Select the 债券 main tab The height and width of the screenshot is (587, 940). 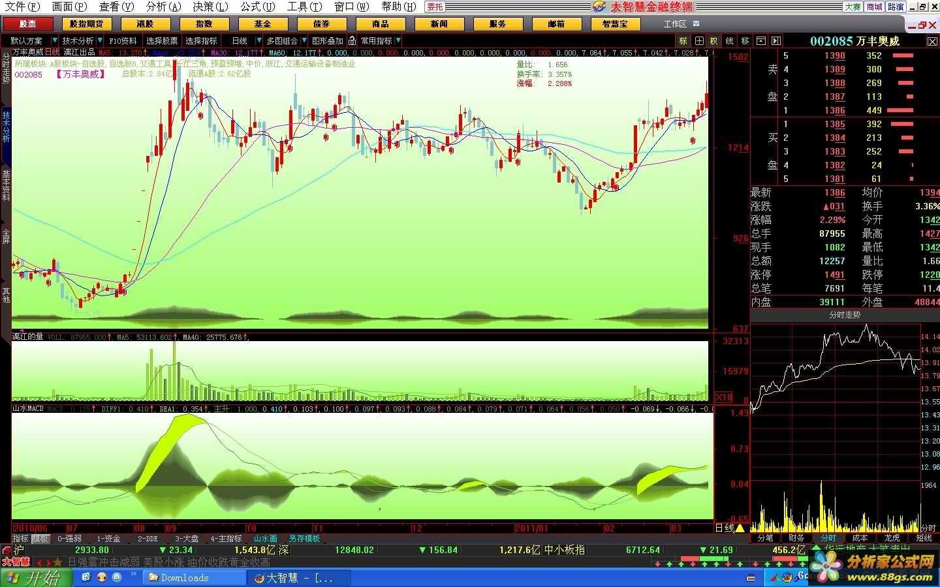(322, 24)
